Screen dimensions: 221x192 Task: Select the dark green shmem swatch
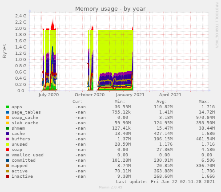coord(8,128)
